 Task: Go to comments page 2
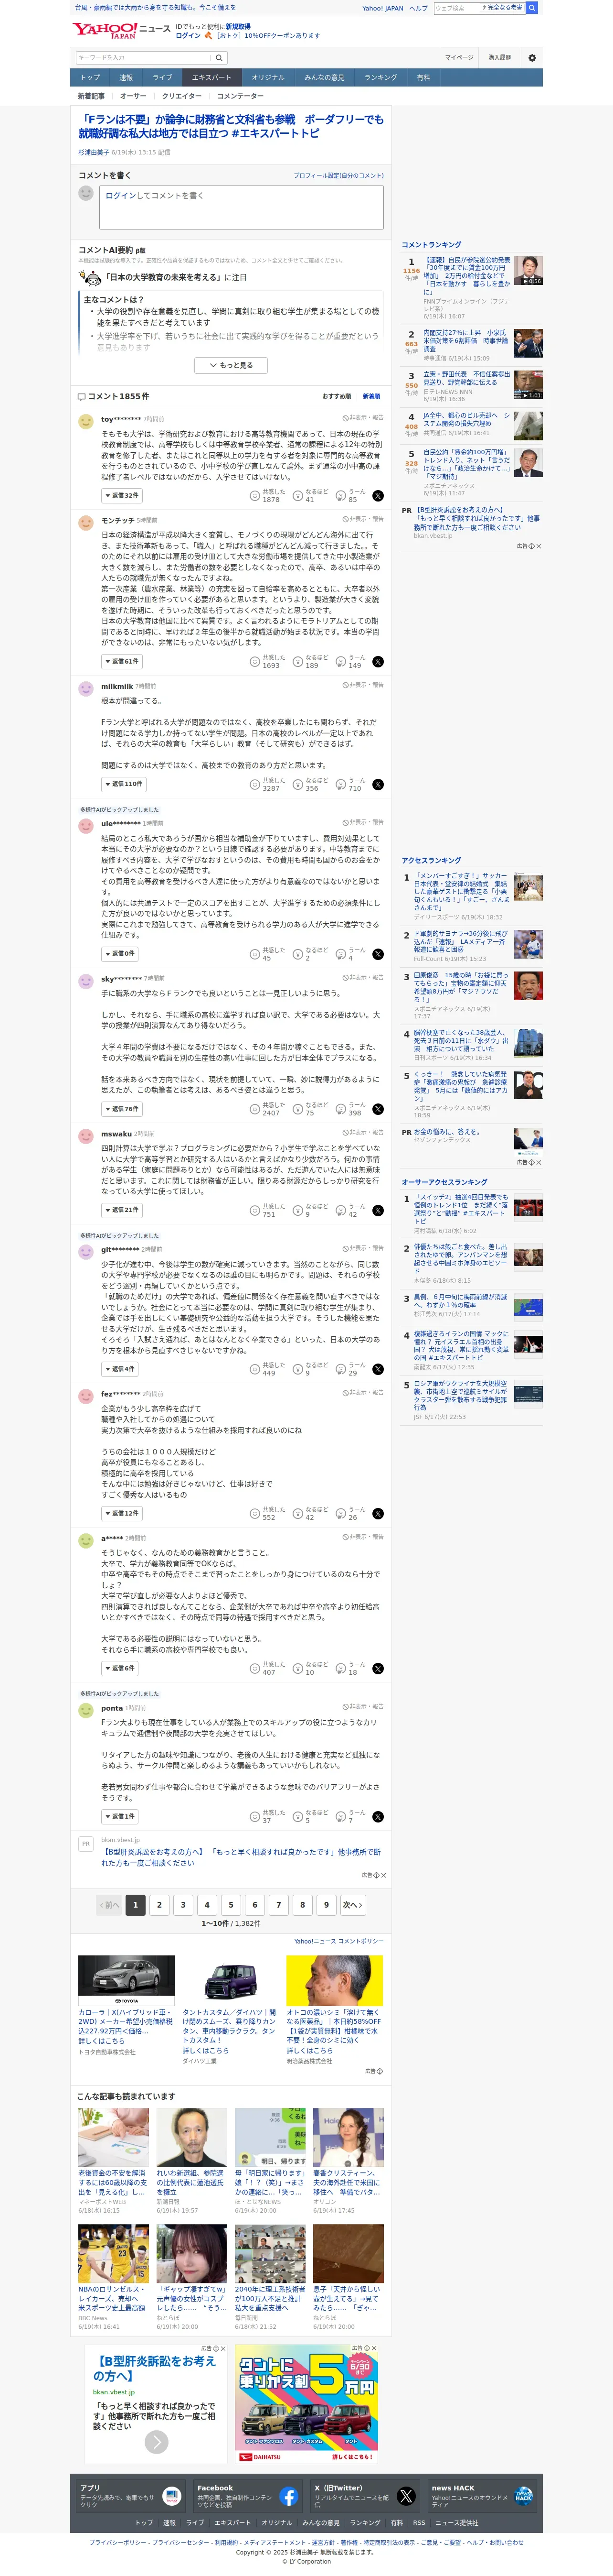click(159, 1905)
